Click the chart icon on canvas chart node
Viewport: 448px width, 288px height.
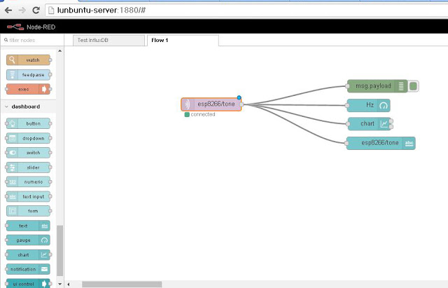(384, 124)
